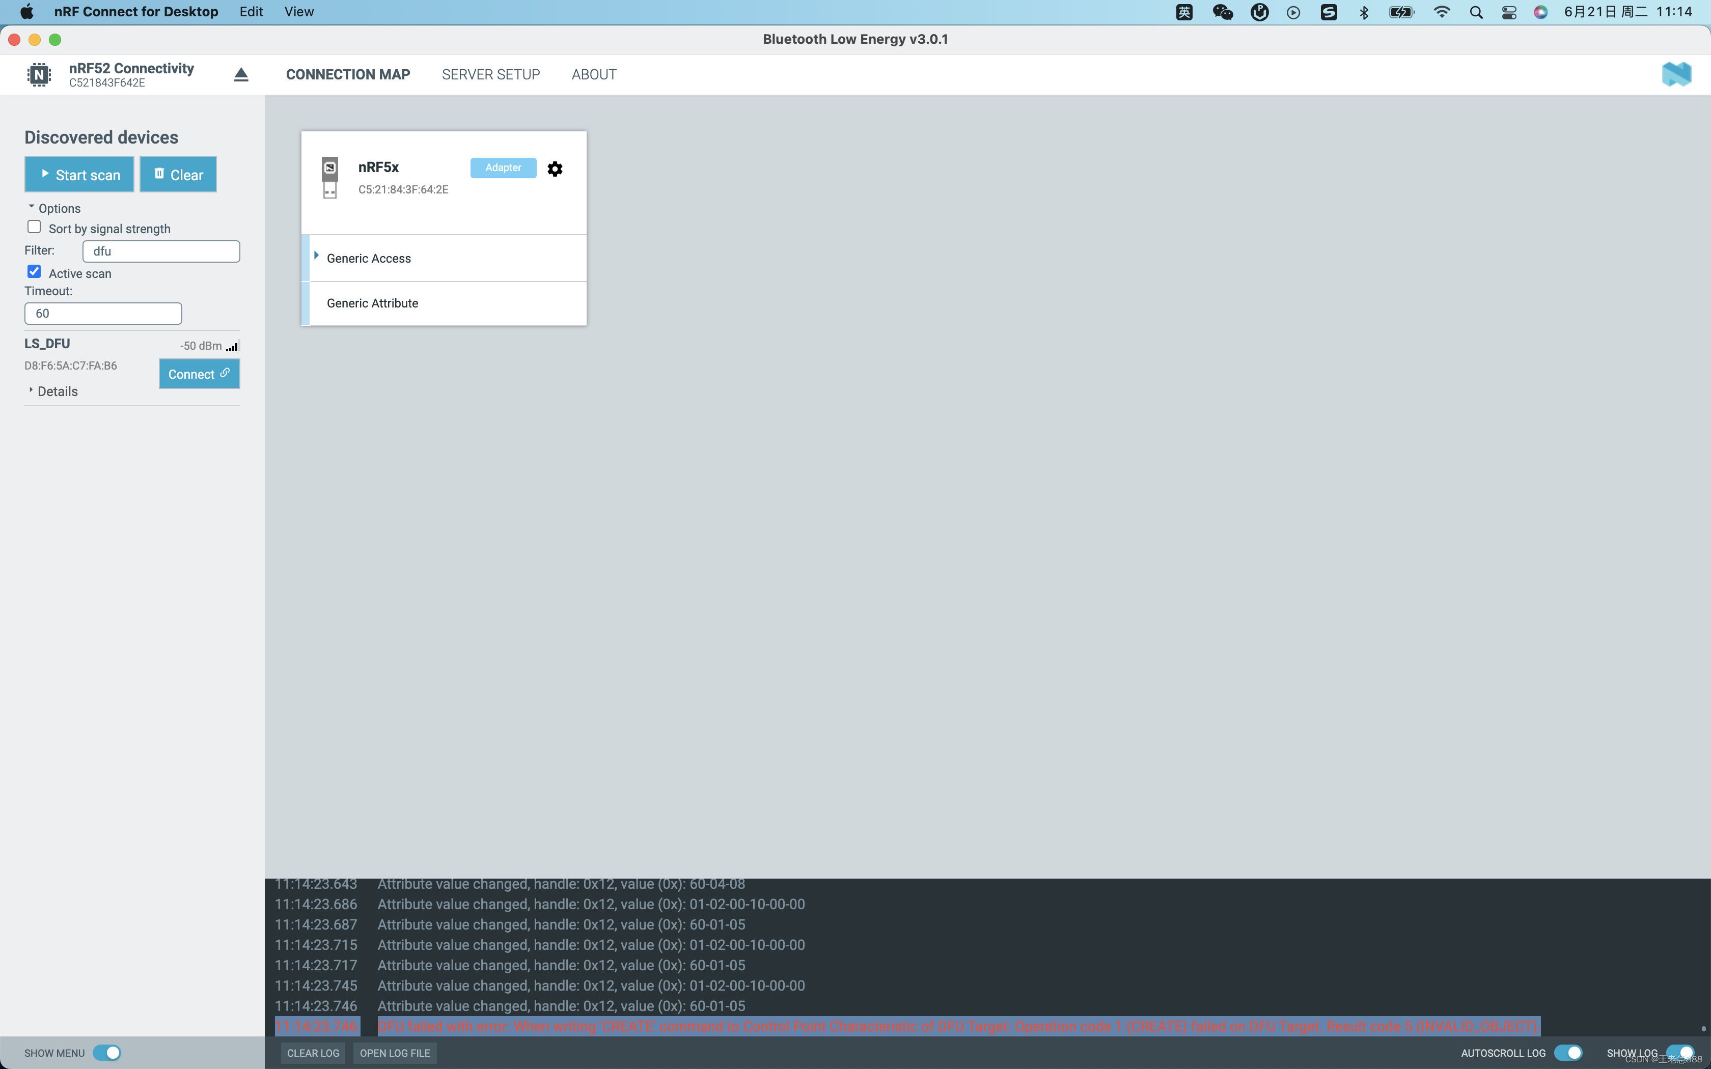Click the LS_DFU device name

(x=47, y=344)
